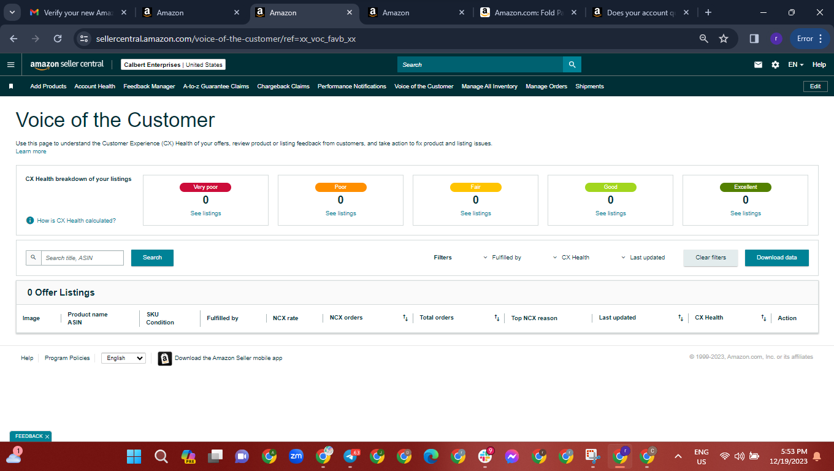834x471 pixels.
Task: Click the Amazon Seller Central logo
Action: pos(67,64)
